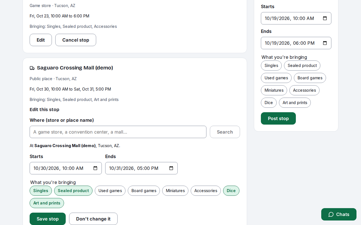Click Edit on the Oct 23 stop

[41, 40]
